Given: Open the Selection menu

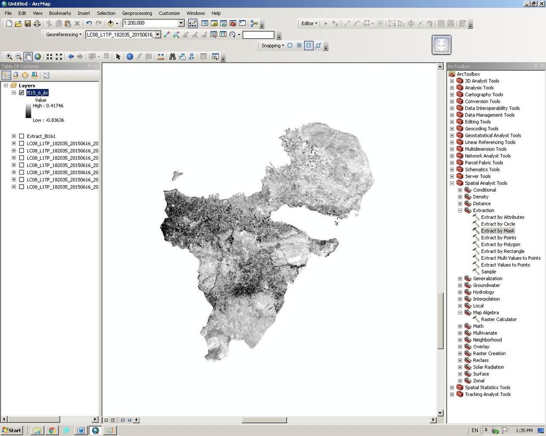Looking at the screenshot, I should coord(106,13).
